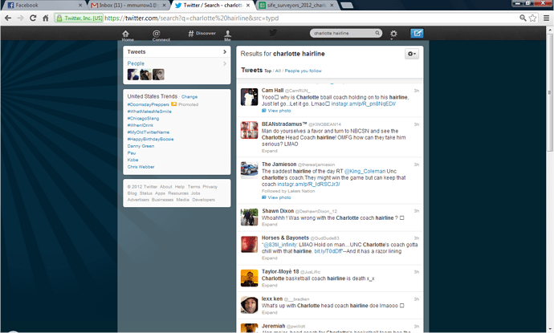Click the Twitter bird logo
Image resolution: width=554 pixels, height=333 pixels.
tap(273, 33)
